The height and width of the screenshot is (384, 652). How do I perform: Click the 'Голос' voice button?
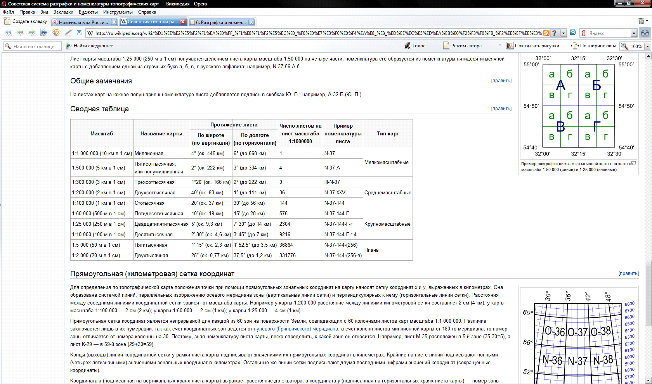click(x=414, y=46)
